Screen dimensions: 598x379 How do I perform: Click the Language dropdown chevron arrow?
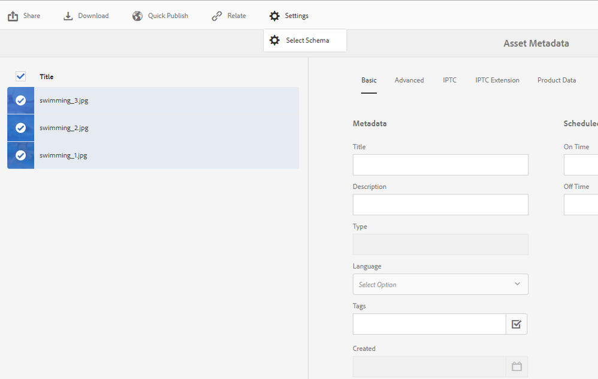point(517,284)
